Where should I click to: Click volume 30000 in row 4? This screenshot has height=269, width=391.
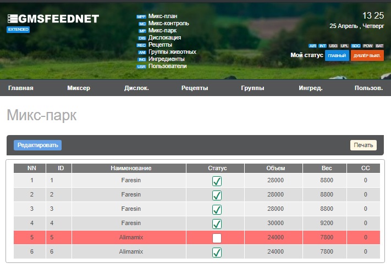point(276,223)
